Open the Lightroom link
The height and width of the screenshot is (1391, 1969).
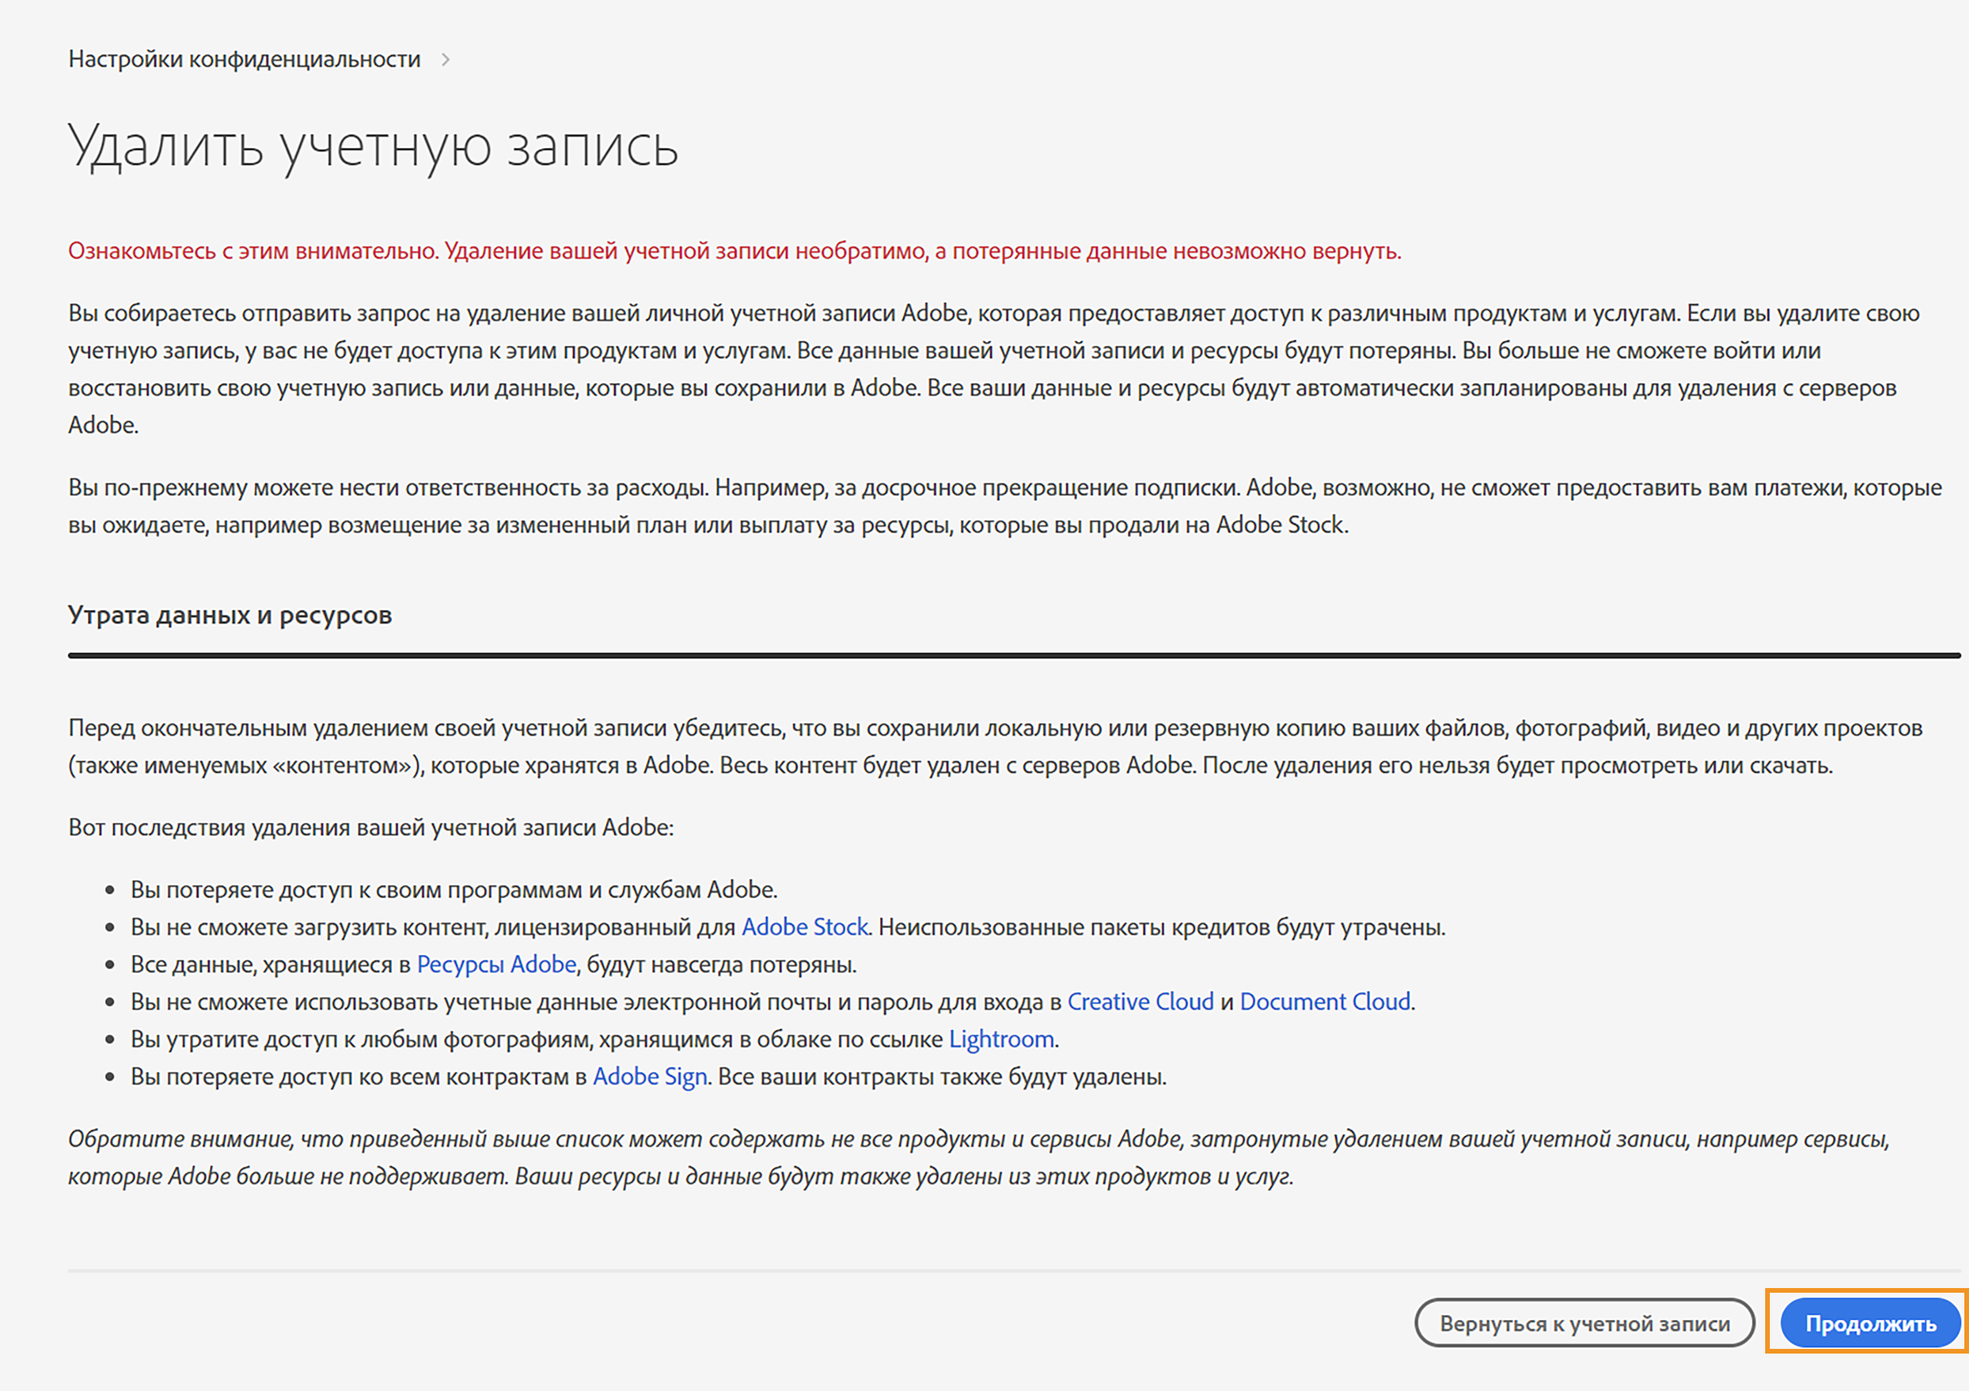tap(1001, 1039)
